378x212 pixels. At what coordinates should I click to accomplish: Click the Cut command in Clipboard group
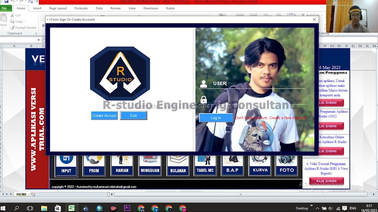point(15,15)
